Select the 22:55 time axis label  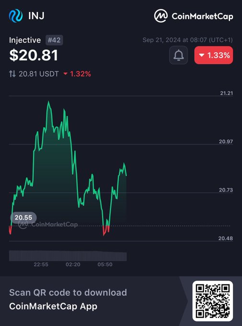point(41,265)
